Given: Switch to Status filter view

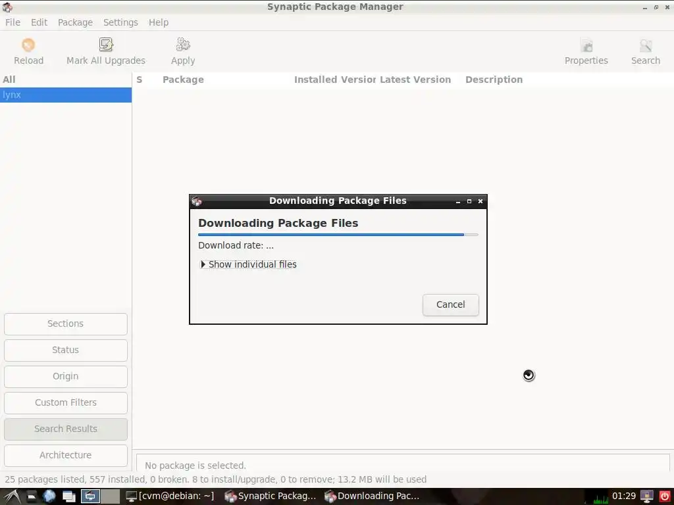Looking at the screenshot, I should tap(66, 350).
